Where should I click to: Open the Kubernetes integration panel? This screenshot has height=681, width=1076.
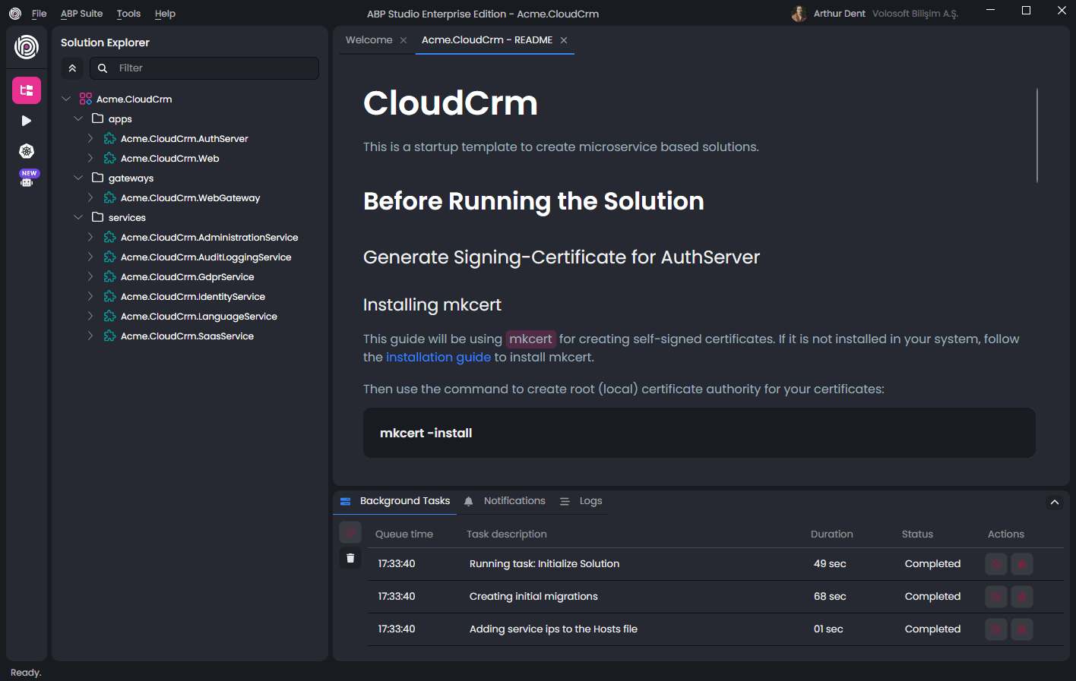click(x=26, y=150)
